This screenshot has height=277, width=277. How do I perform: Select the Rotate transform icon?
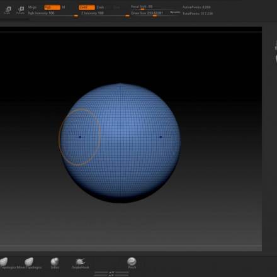click(21, 10)
